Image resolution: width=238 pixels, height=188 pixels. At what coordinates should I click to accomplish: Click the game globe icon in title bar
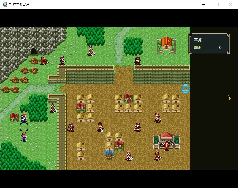tap(5, 4)
